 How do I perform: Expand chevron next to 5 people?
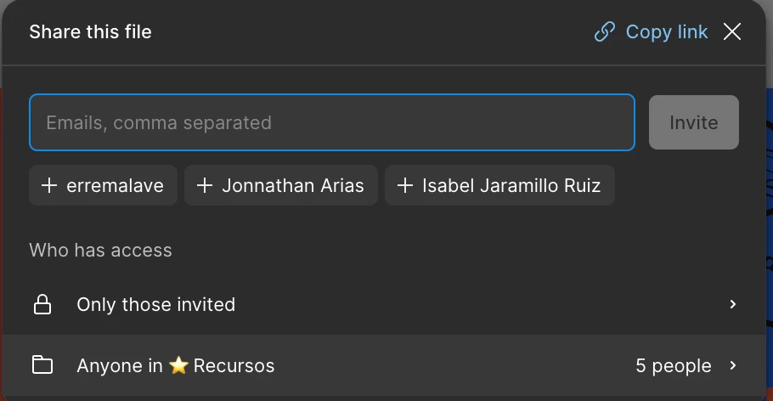[732, 365]
